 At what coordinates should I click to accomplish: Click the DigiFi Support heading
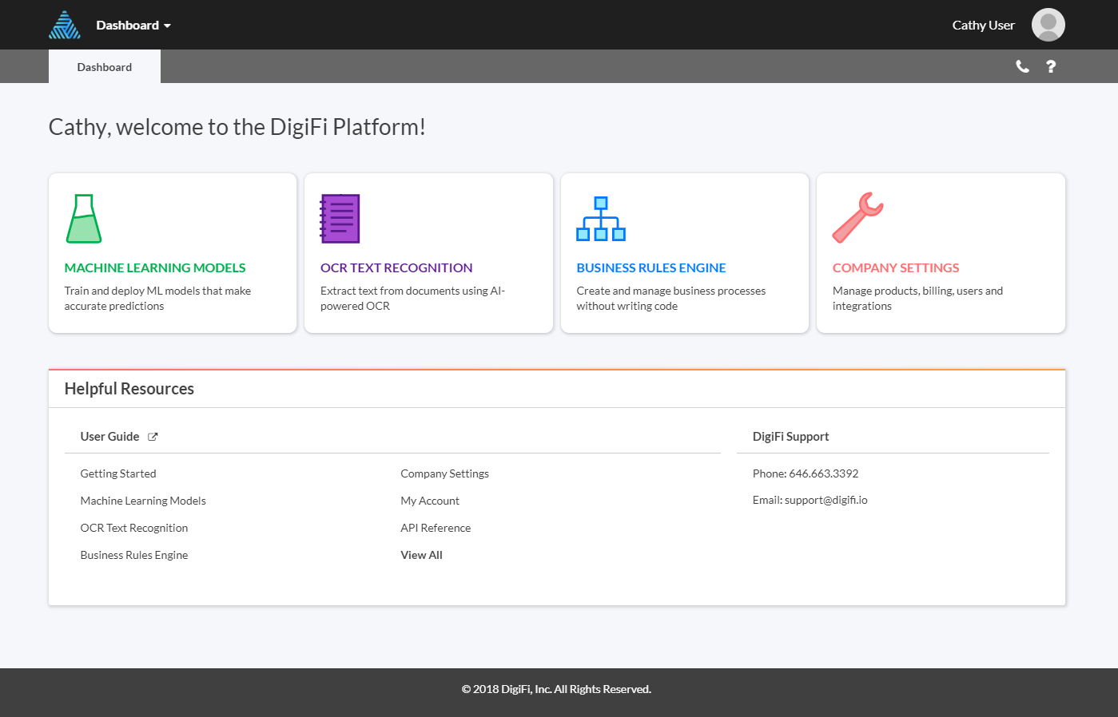pos(790,437)
